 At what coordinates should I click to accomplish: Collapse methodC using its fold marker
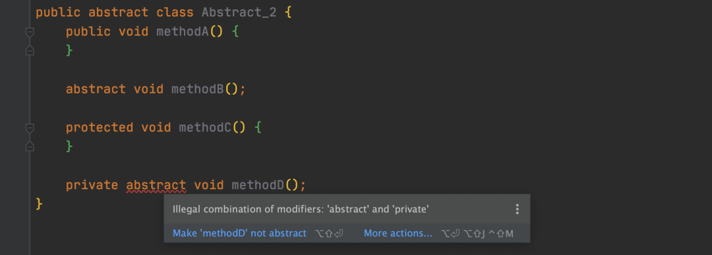click(30, 128)
